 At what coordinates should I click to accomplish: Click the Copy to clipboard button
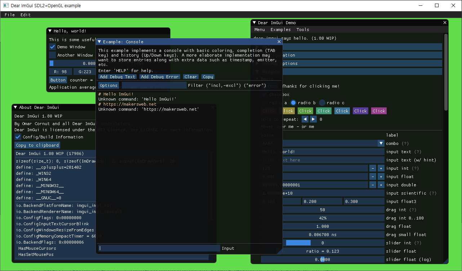point(37,145)
